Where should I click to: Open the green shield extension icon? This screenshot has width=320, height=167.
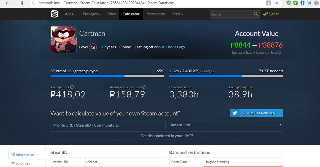click(x=289, y=3)
